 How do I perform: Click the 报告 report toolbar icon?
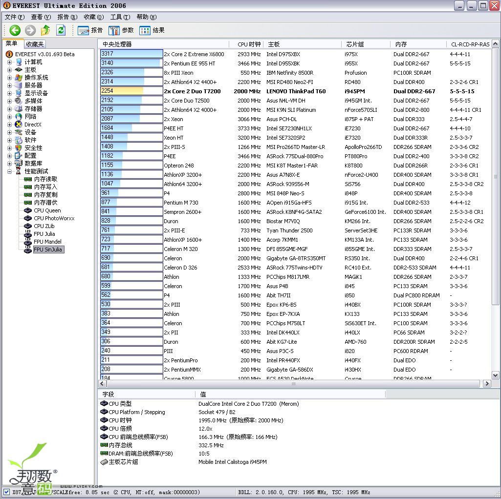tap(84, 30)
